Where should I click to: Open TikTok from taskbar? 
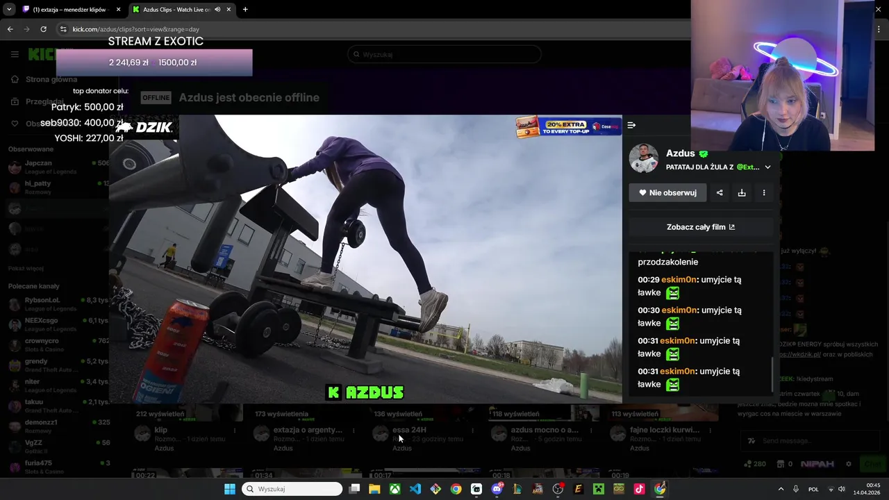(x=639, y=489)
